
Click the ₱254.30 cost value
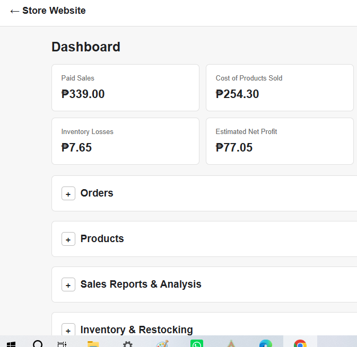[237, 94]
